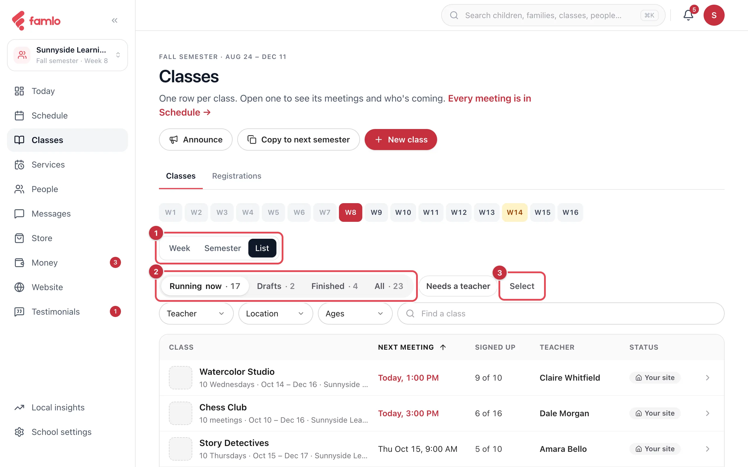
Task: Select the Classes tab
Action: 181,176
